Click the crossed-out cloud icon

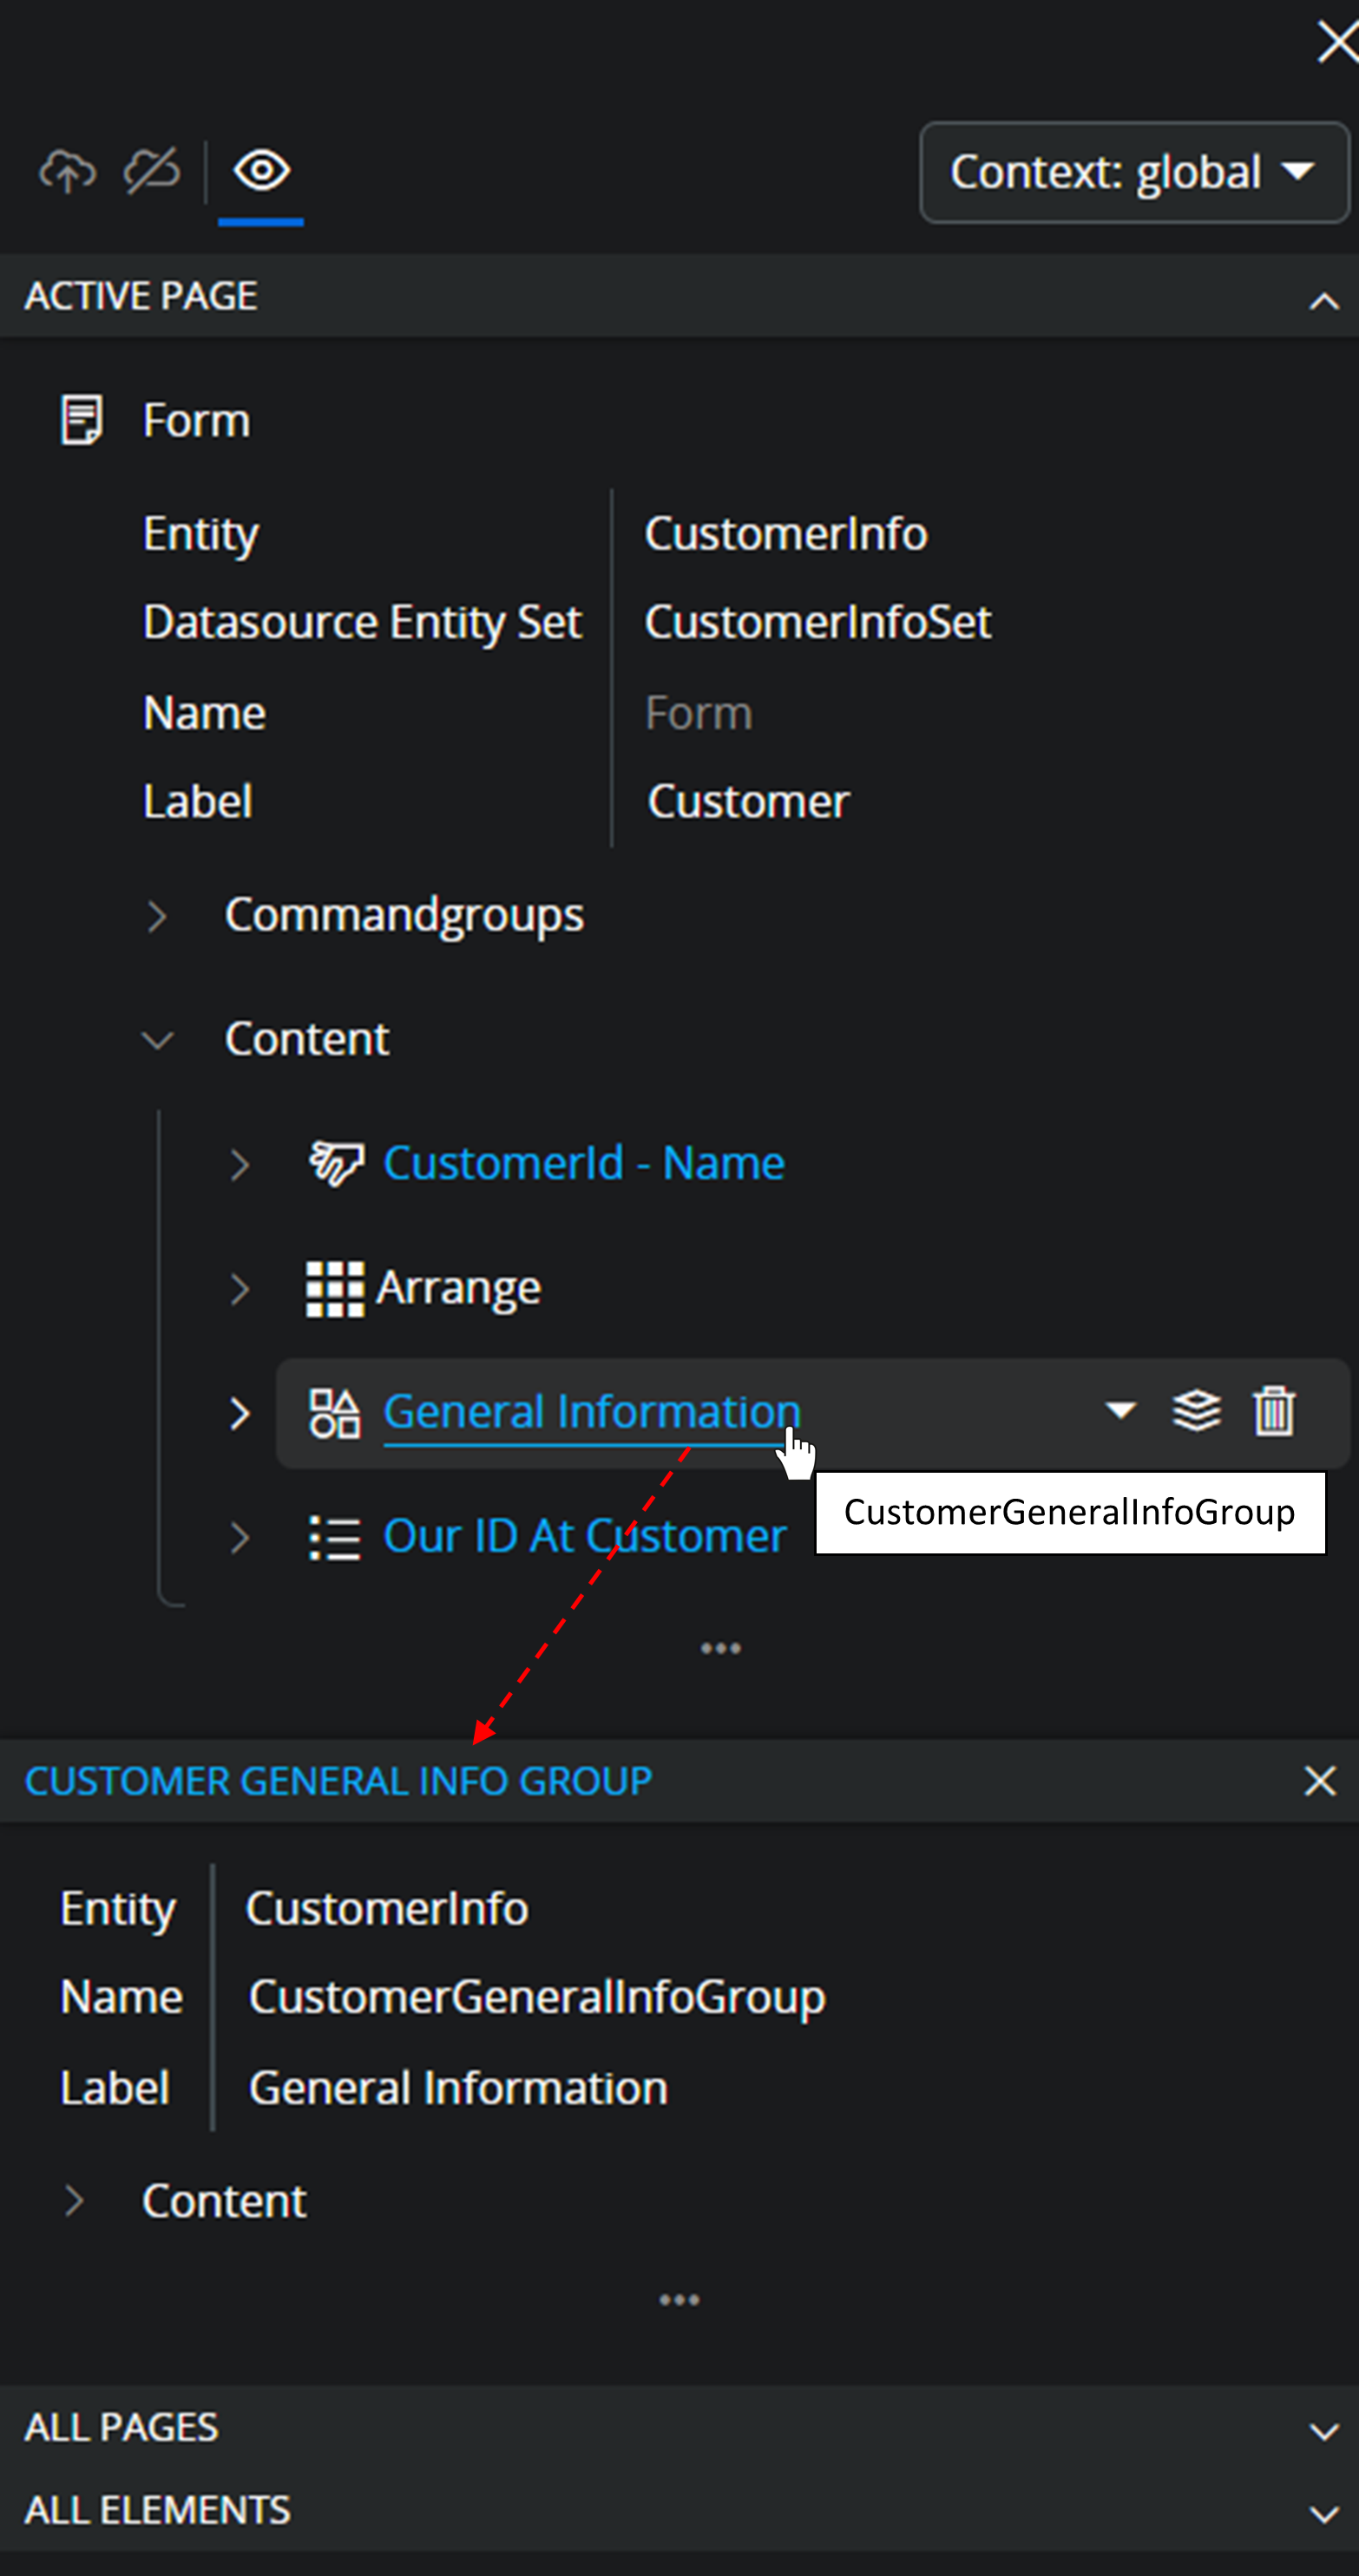pos(152,171)
